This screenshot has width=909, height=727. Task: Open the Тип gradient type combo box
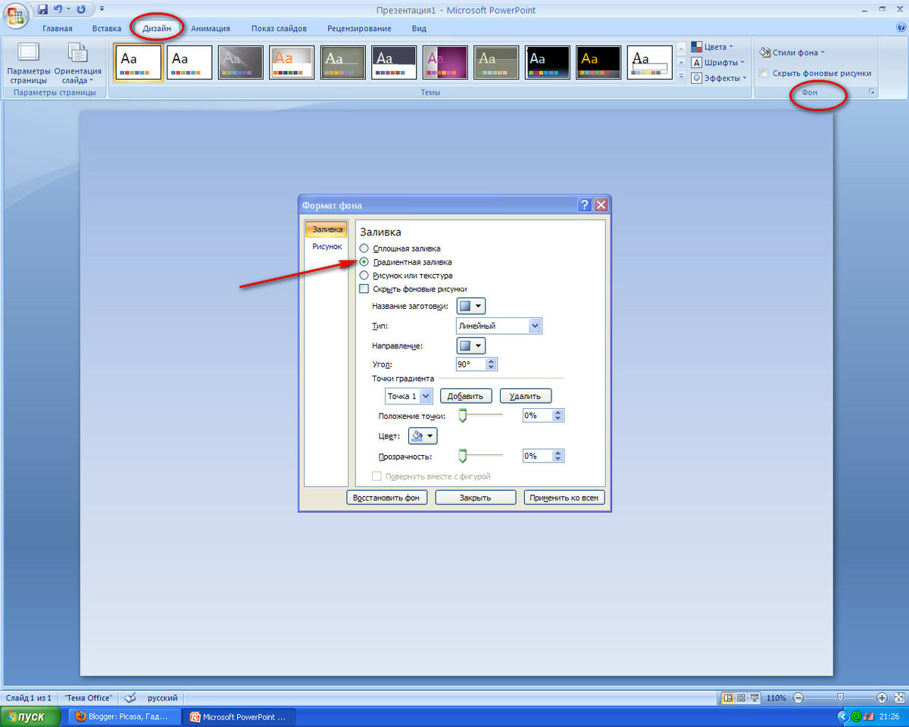click(x=499, y=326)
